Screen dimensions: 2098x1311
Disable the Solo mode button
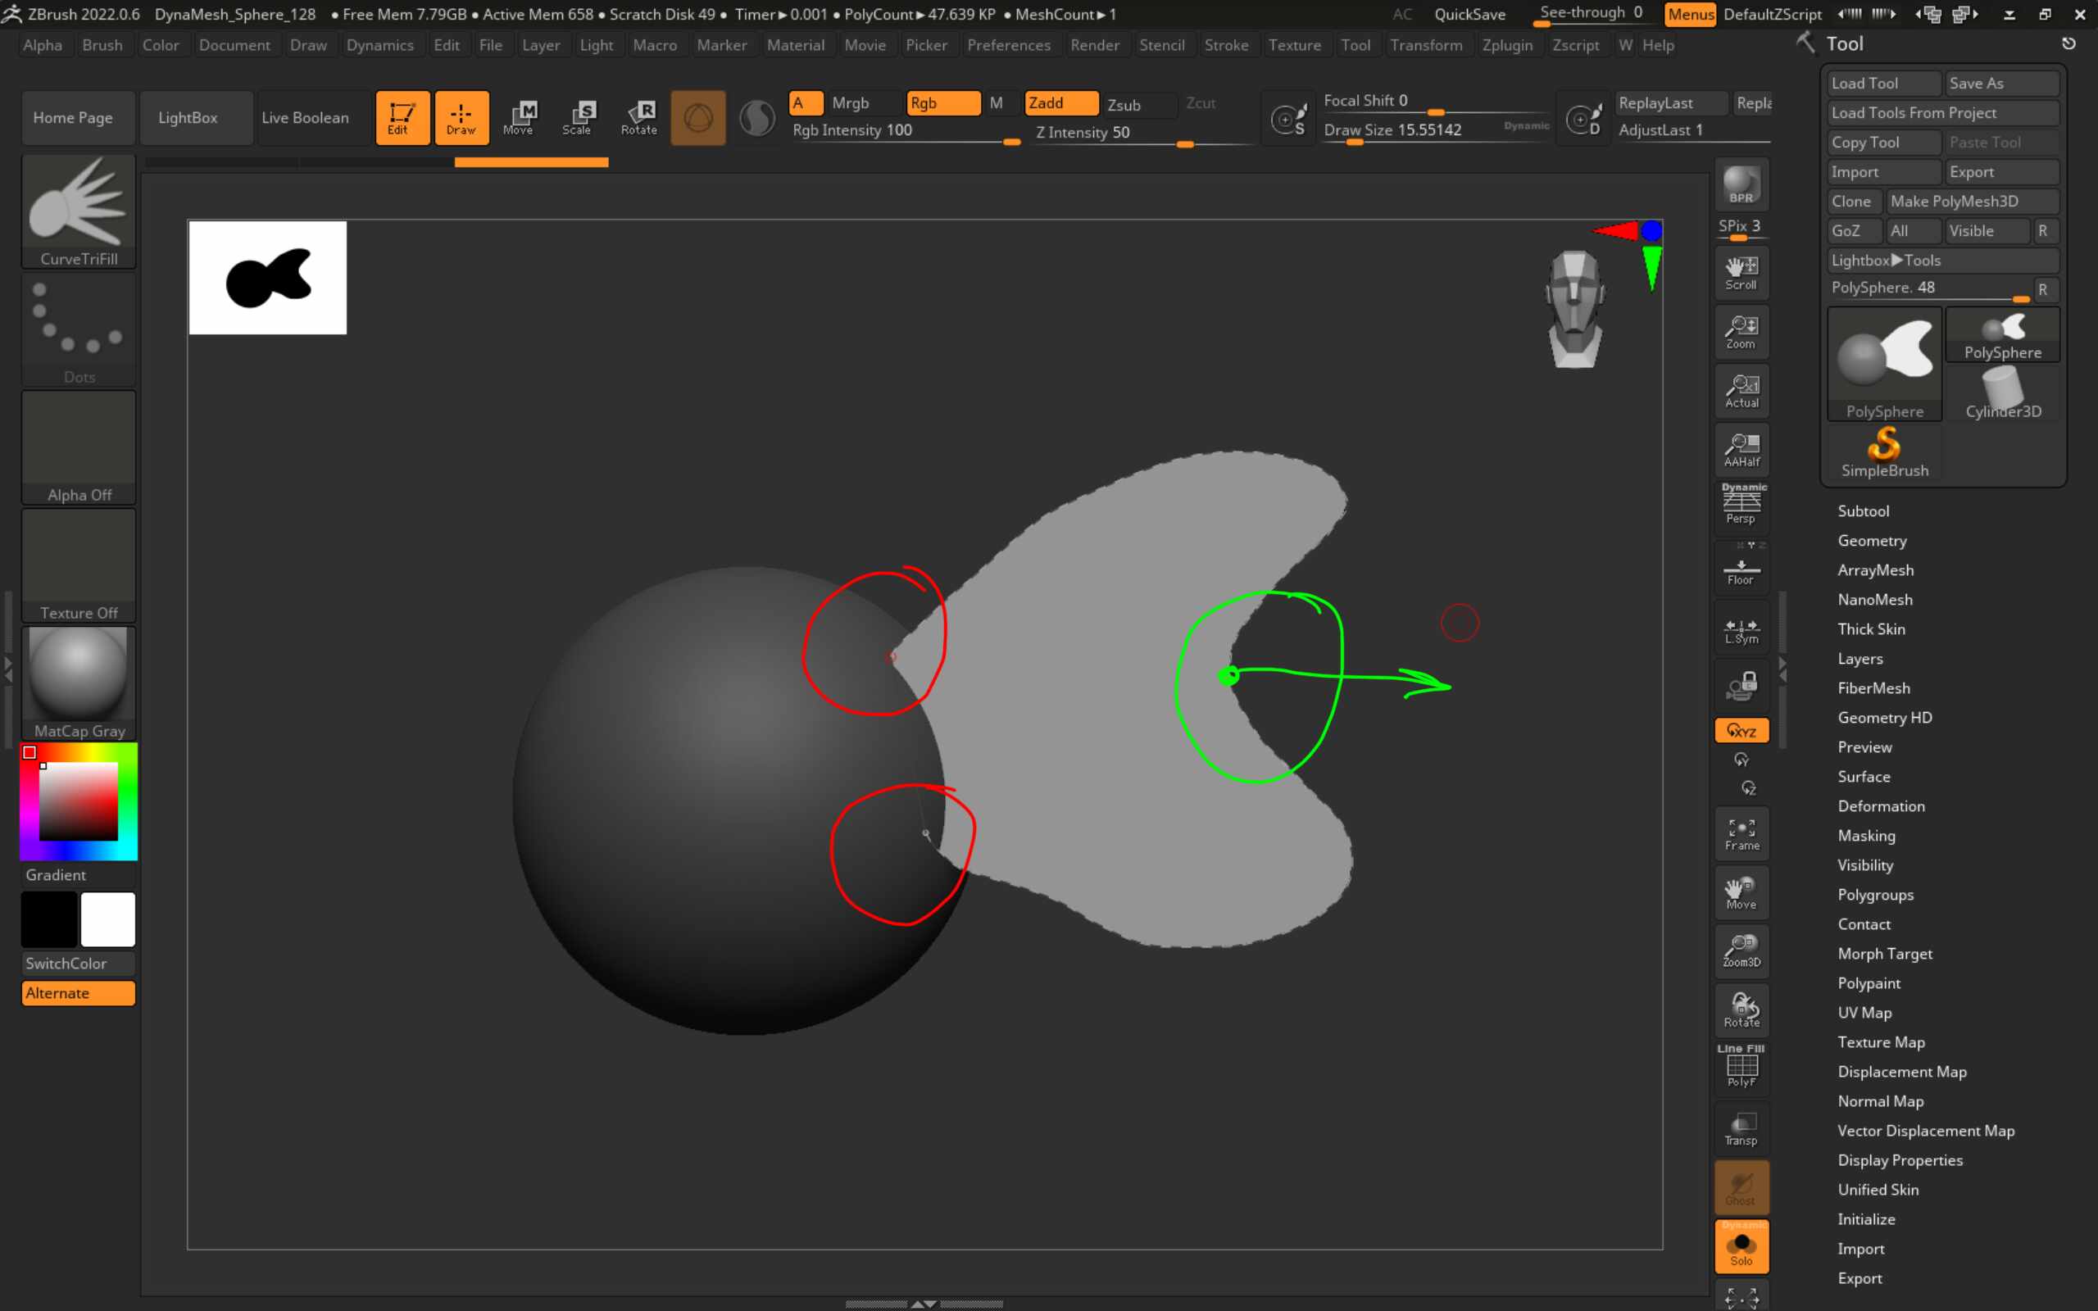pyautogui.click(x=1741, y=1247)
